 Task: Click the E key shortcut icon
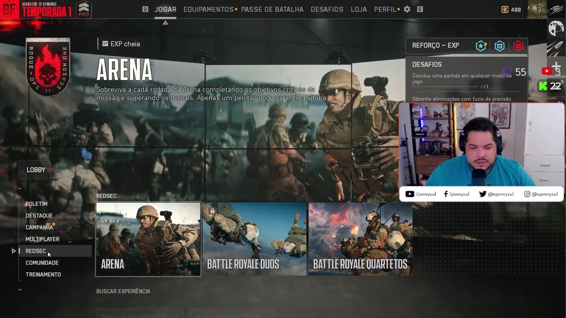click(420, 9)
